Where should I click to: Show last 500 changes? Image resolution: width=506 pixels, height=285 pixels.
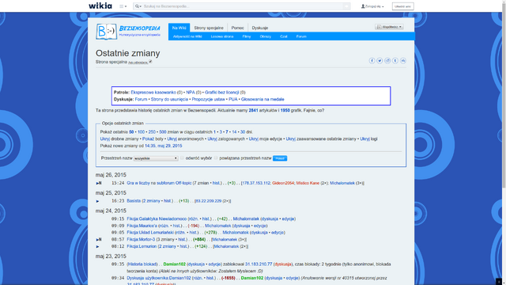coord(163,132)
